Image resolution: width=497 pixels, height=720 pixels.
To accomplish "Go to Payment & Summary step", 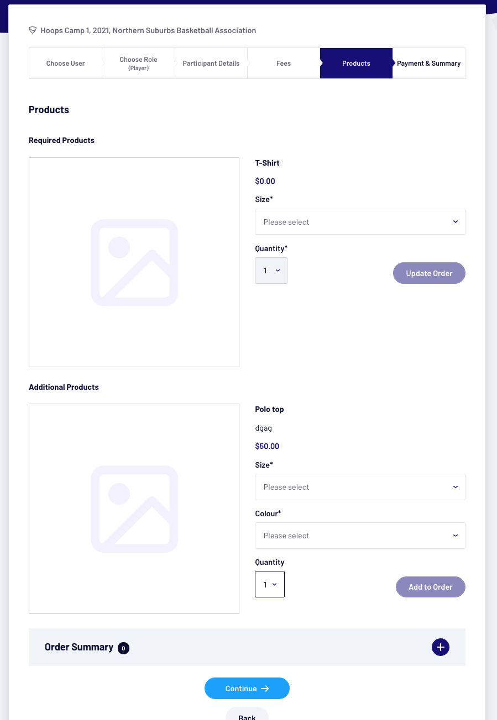I will click(429, 63).
